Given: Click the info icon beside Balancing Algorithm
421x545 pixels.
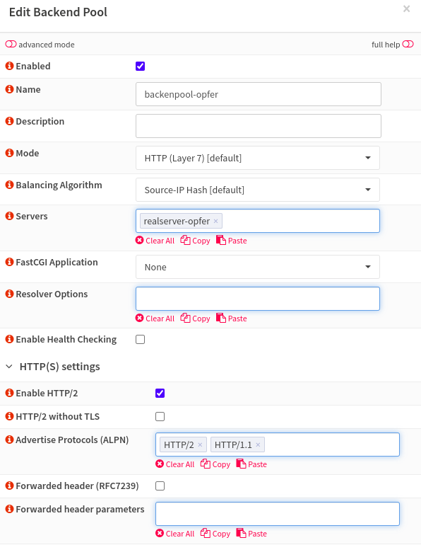Looking at the screenshot, I should tap(10, 185).
